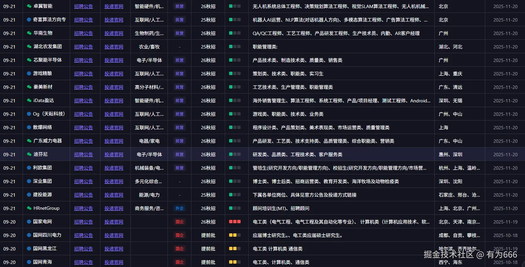
Task: Select the globe icon for 国网四川电力
Action: pyautogui.click(x=29, y=235)
